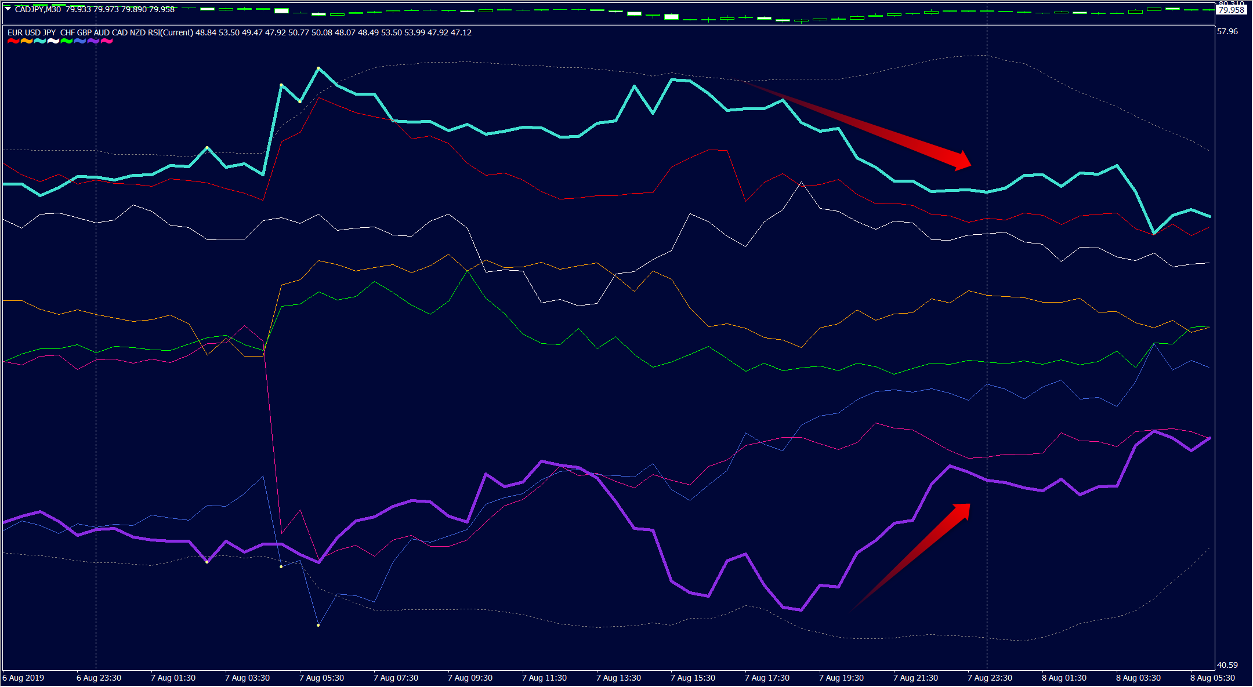Viewport: 1253px width, 687px height.
Task: Click the red EUR legend squiggle
Action: 13,41
